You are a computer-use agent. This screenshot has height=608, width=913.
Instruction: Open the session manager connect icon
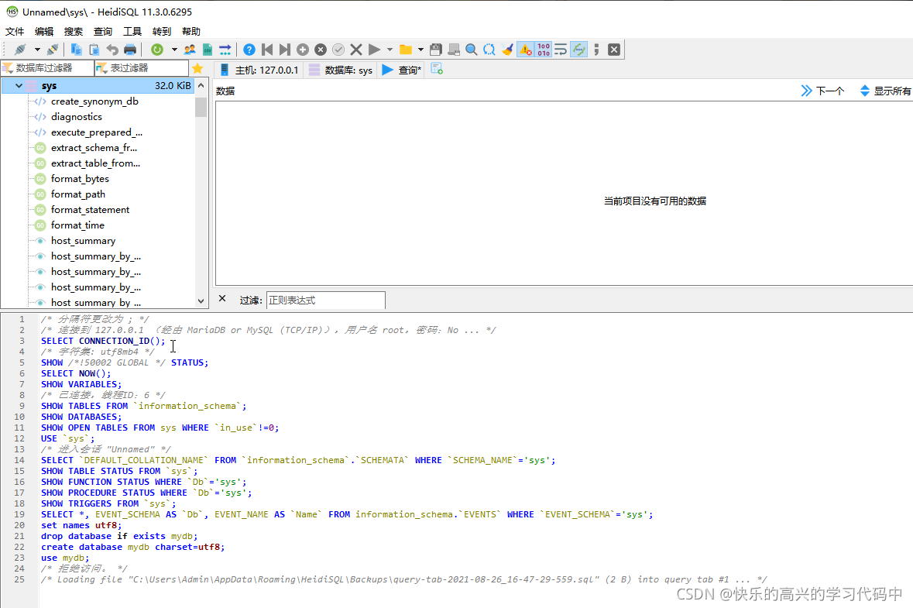(20, 50)
